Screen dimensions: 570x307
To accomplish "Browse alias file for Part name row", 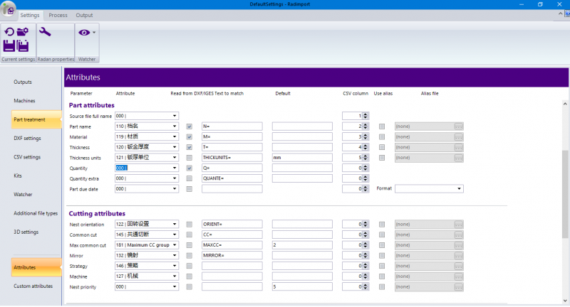I will point(459,126).
